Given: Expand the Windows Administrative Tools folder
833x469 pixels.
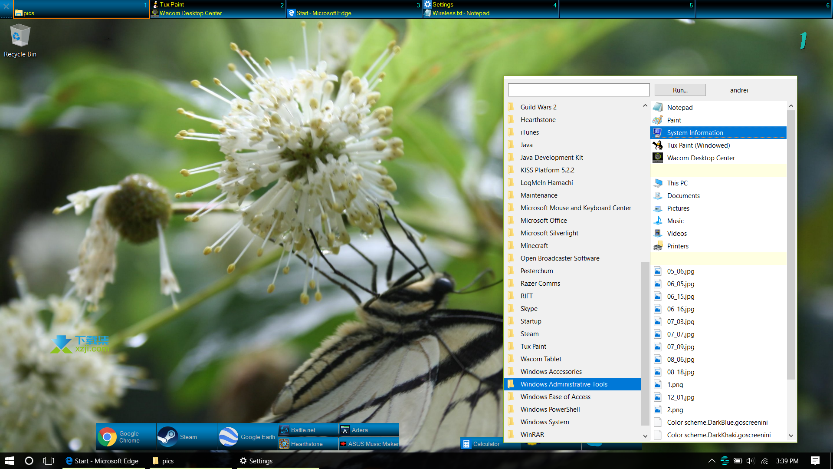Looking at the screenshot, I should [564, 384].
